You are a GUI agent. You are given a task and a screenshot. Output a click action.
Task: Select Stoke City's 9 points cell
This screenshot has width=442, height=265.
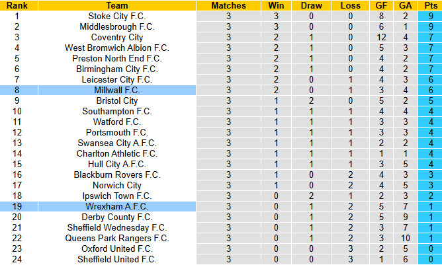(429, 16)
